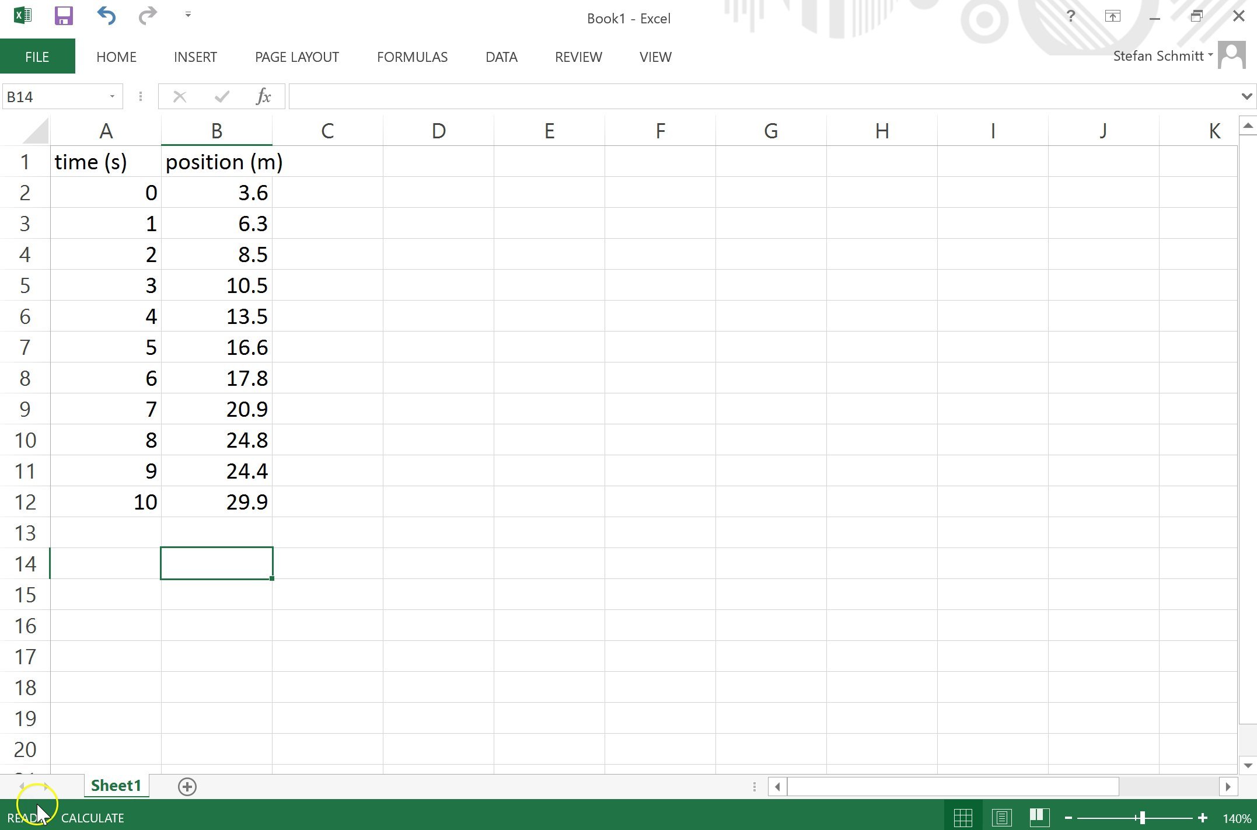Toggle Page Break Preview view
Screen dimensions: 1257x830
(x=1040, y=817)
